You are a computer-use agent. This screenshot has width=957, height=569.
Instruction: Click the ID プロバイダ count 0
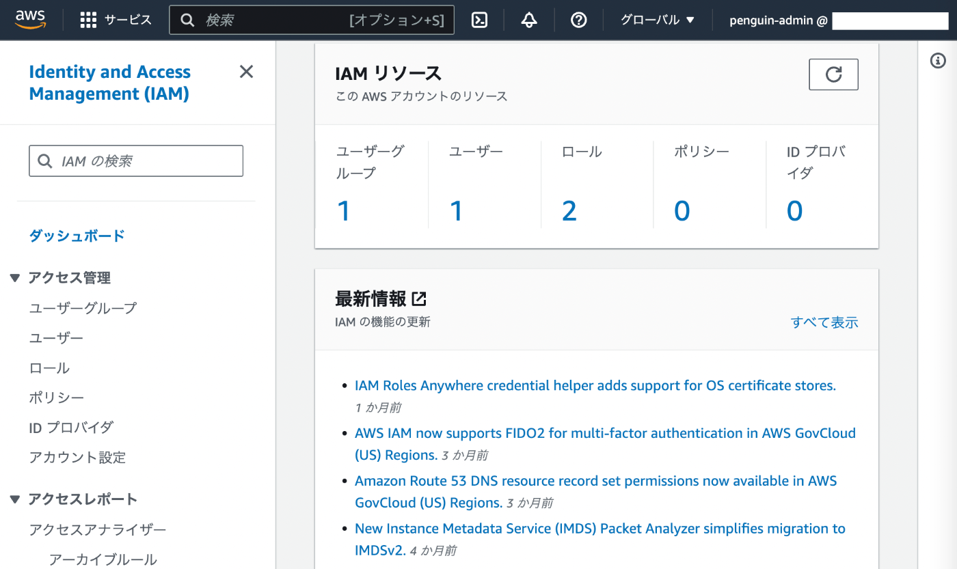click(794, 211)
